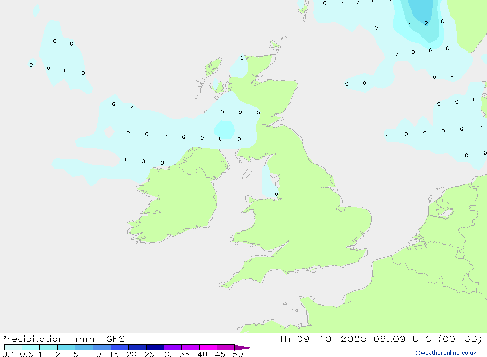Viewport: 487px width, 357px height.
Task: Click the 'Th 09-10-2025' date text
Action: (323, 339)
